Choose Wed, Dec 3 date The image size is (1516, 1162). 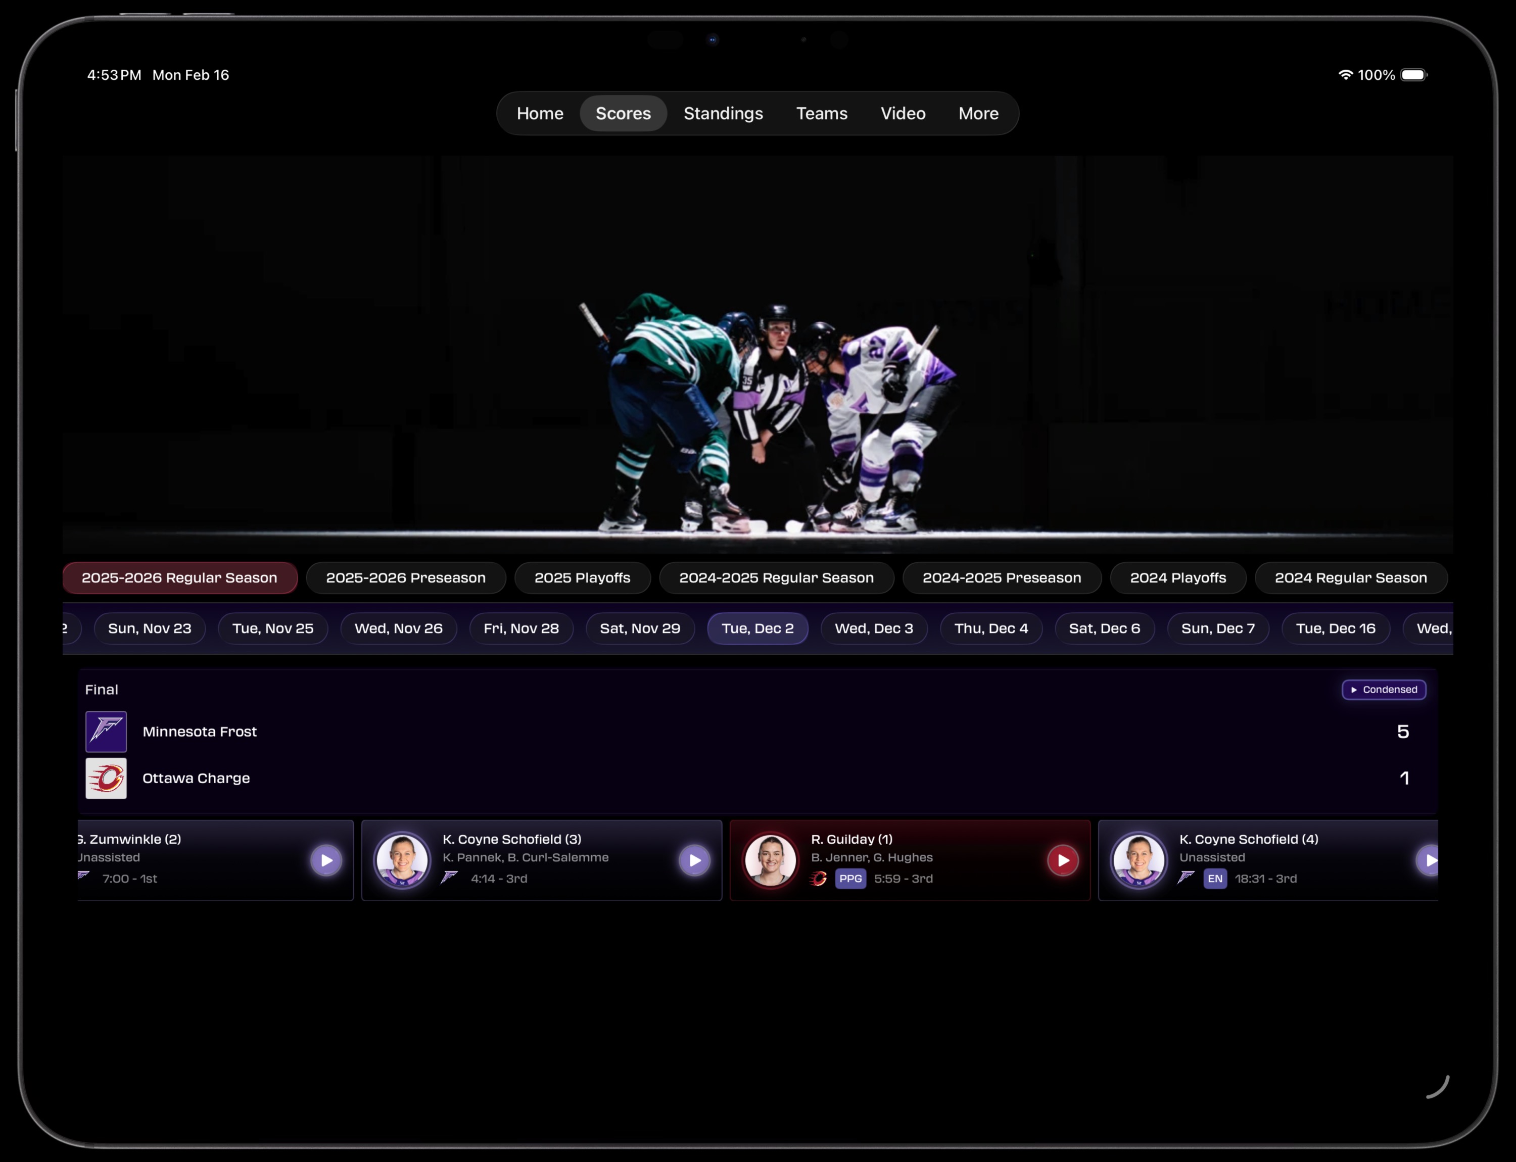point(873,628)
